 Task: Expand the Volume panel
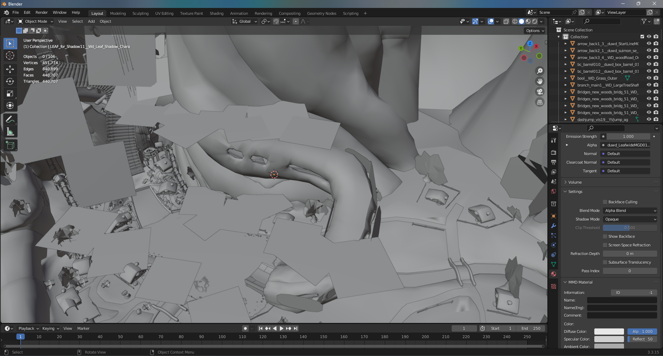[575, 182]
